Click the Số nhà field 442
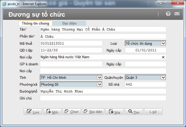 [146, 84]
